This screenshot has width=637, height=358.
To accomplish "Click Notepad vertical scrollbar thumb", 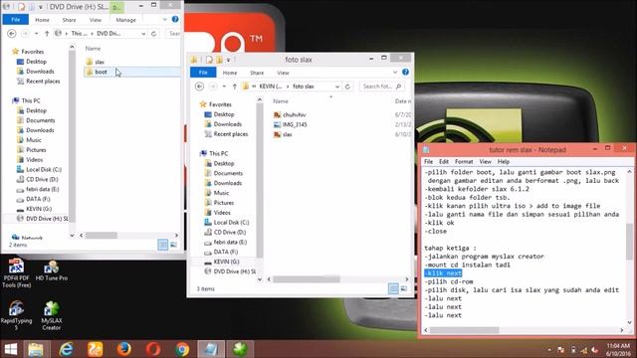I will [x=629, y=242].
